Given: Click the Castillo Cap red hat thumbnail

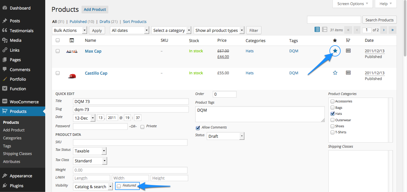Looking at the screenshot, I should (72, 76).
